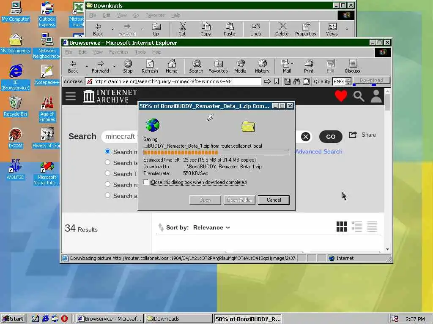
Task: Toggle 'Close this dialog box when download completes'
Action: tap(146, 182)
